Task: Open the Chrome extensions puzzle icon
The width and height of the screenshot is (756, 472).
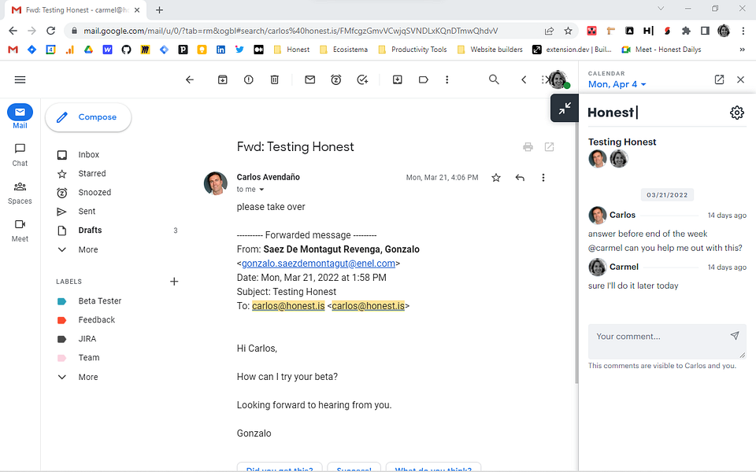Action: pyautogui.click(x=686, y=31)
